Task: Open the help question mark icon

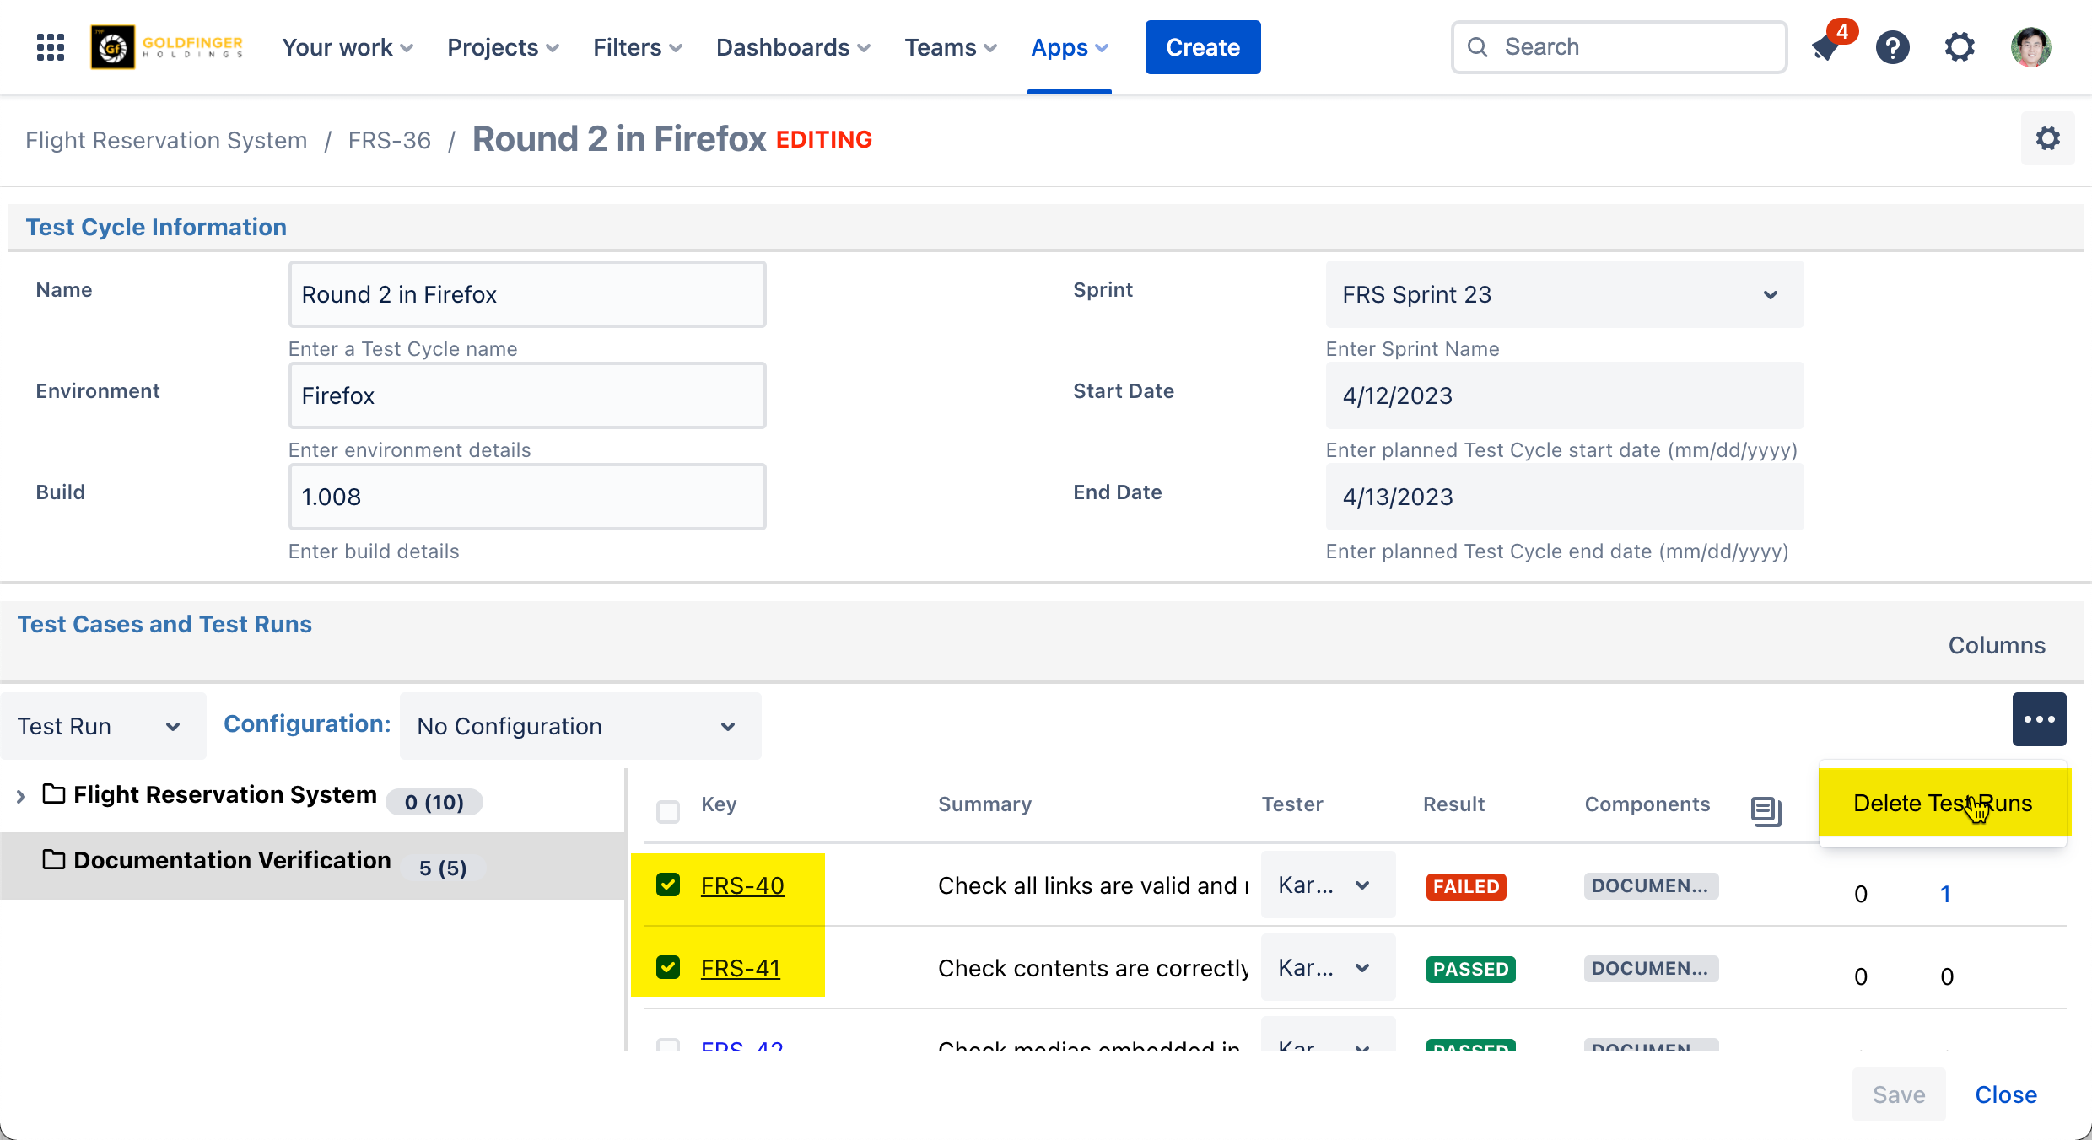Action: coord(1892,47)
